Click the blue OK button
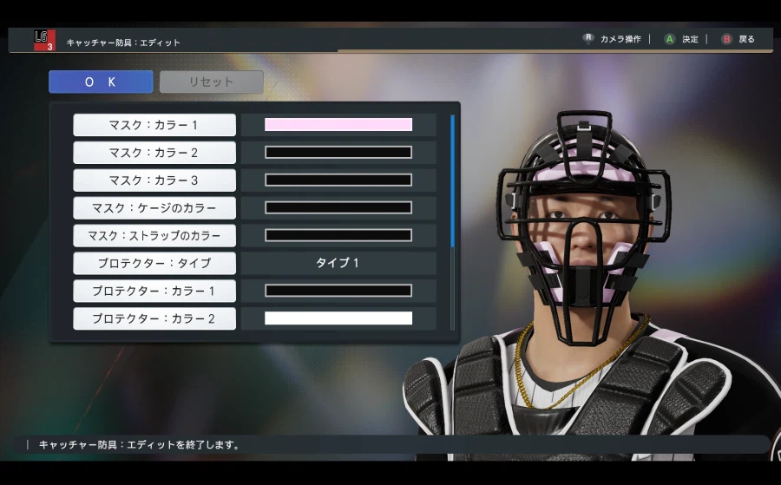Screen dimensions: 781x485 click(x=101, y=82)
